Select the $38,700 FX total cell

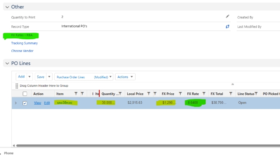tap(219, 102)
